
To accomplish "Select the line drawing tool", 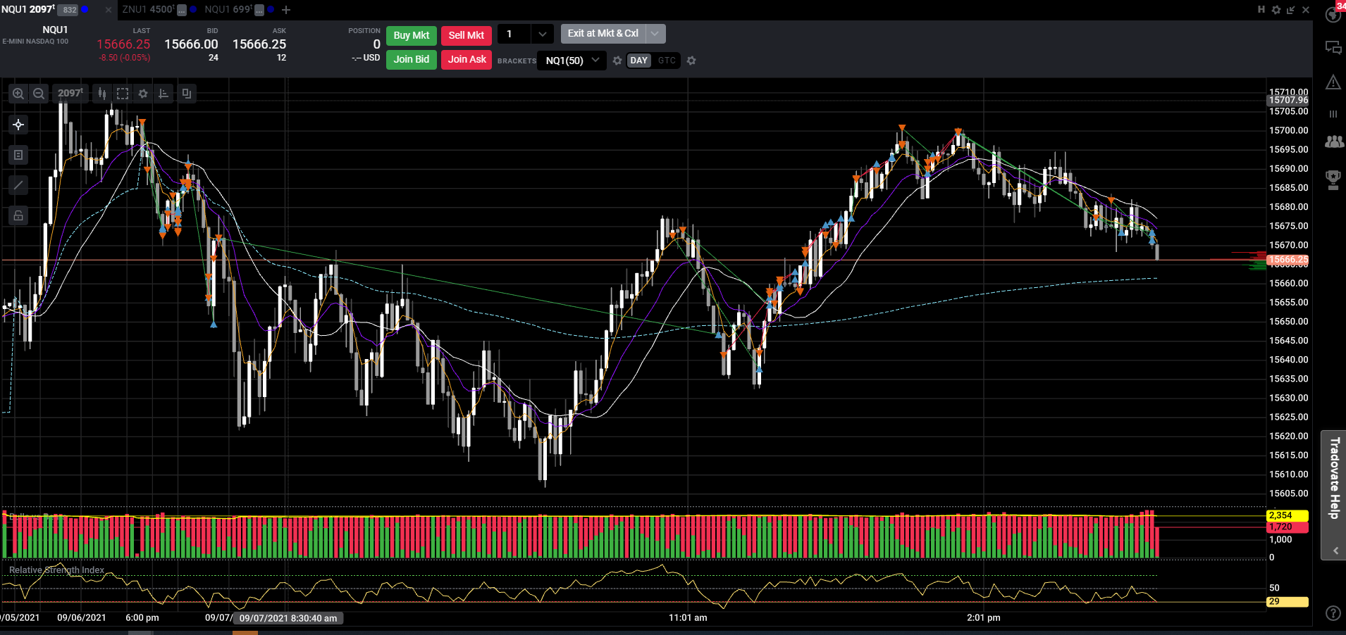I will (x=18, y=185).
